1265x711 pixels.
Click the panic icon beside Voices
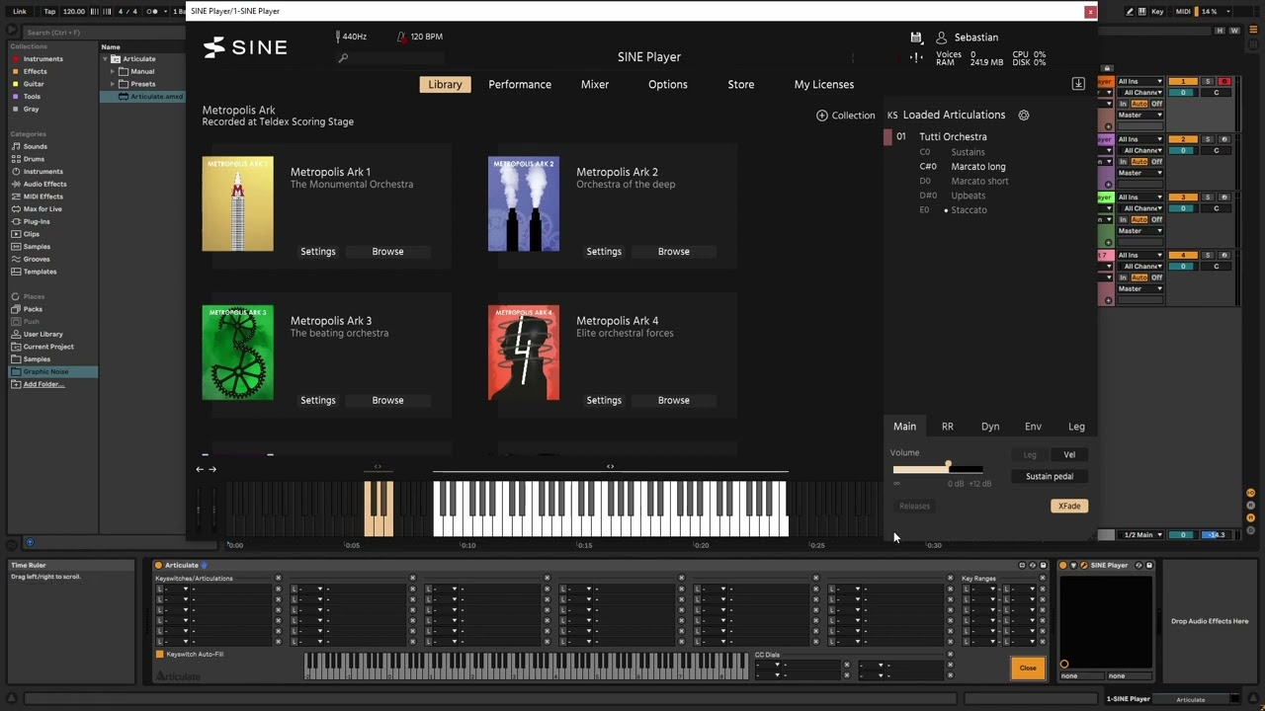tap(916, 57)
